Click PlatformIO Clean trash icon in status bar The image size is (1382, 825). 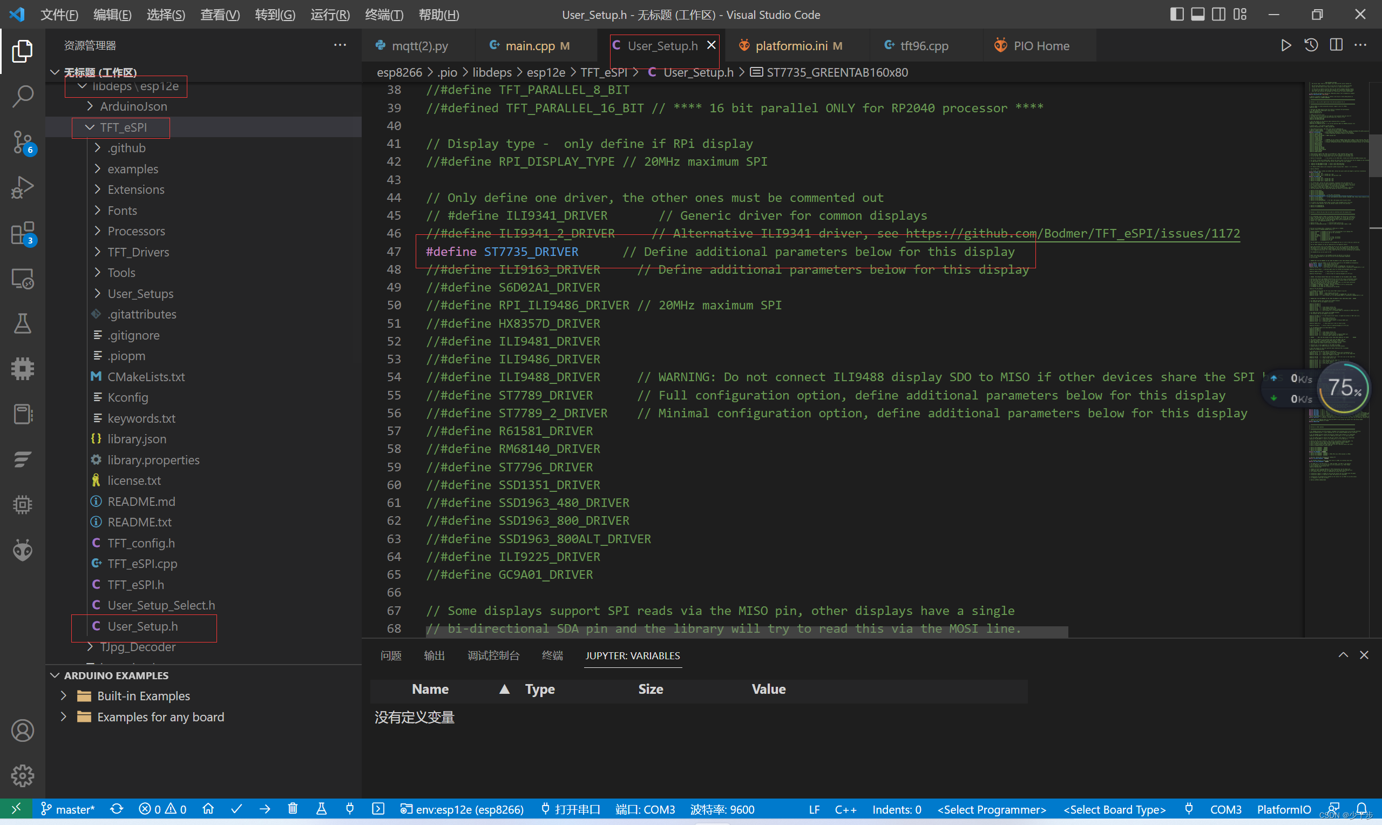tap(293, 809)
